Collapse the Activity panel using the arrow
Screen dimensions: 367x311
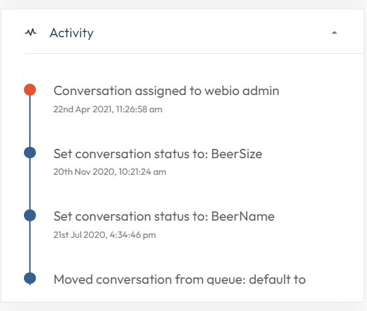[334, 33]
